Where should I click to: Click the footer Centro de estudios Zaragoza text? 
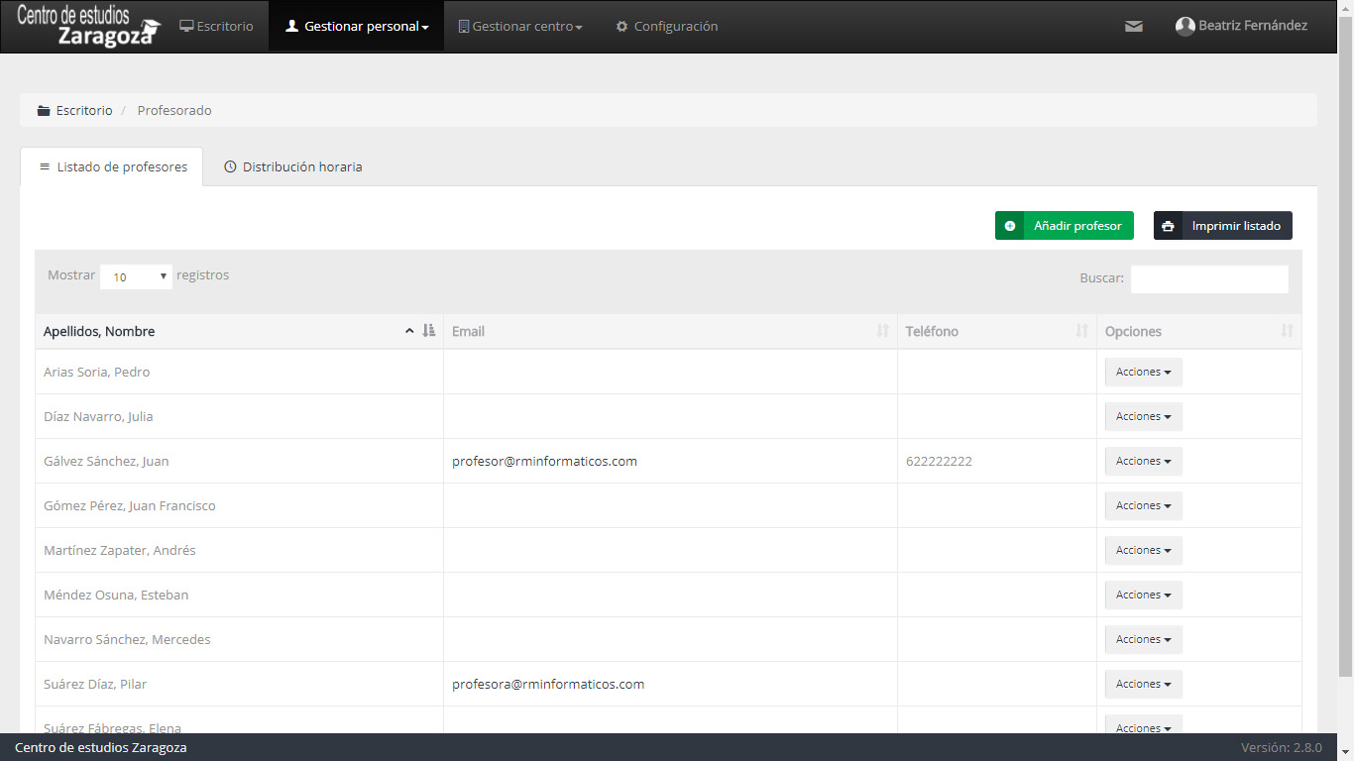point(100,747)
